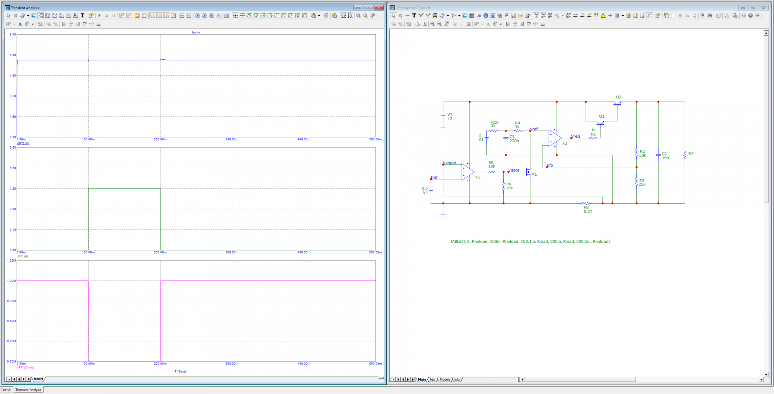Zoom in on the schematic using magnifier plus icon
The image size is (774, 394).
click(x=432, y=24)
